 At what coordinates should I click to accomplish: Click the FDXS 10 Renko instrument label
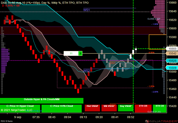coord(6,121)
